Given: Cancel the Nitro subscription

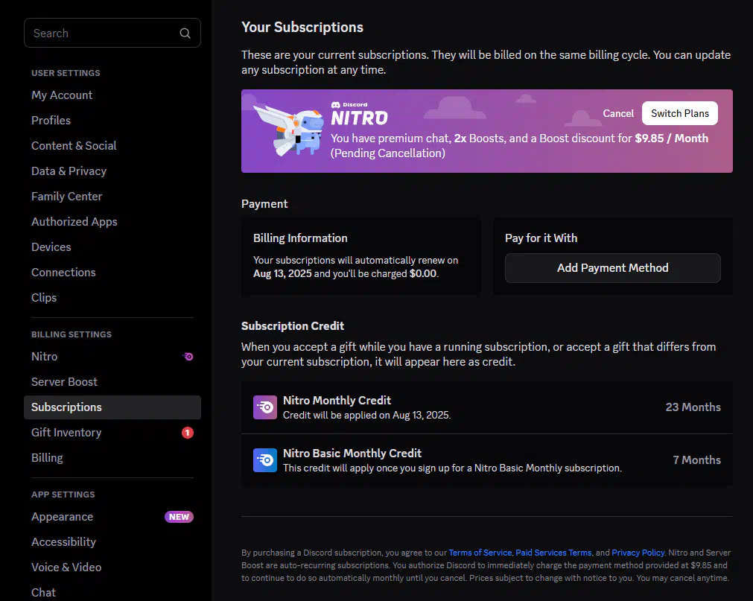Looking at the screenshot, I should [x=618, y=113].
